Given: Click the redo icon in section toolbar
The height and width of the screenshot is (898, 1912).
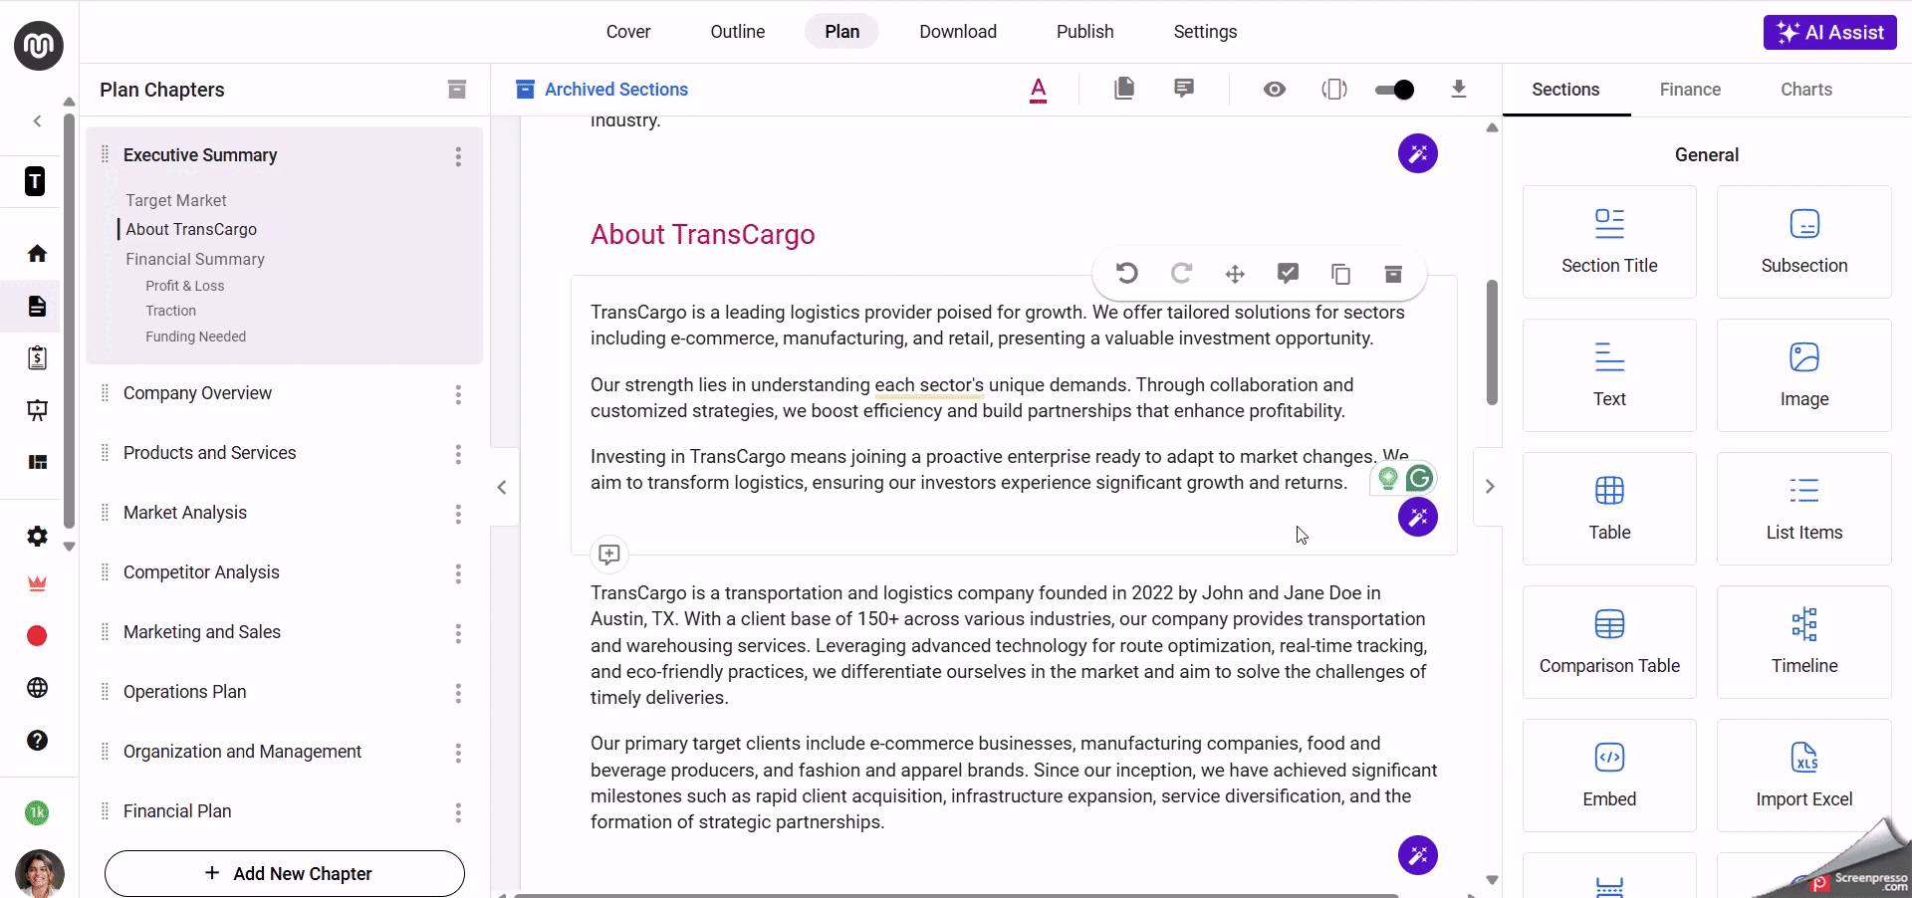Looking at the screenshot, I should (x=1181, y=274).
